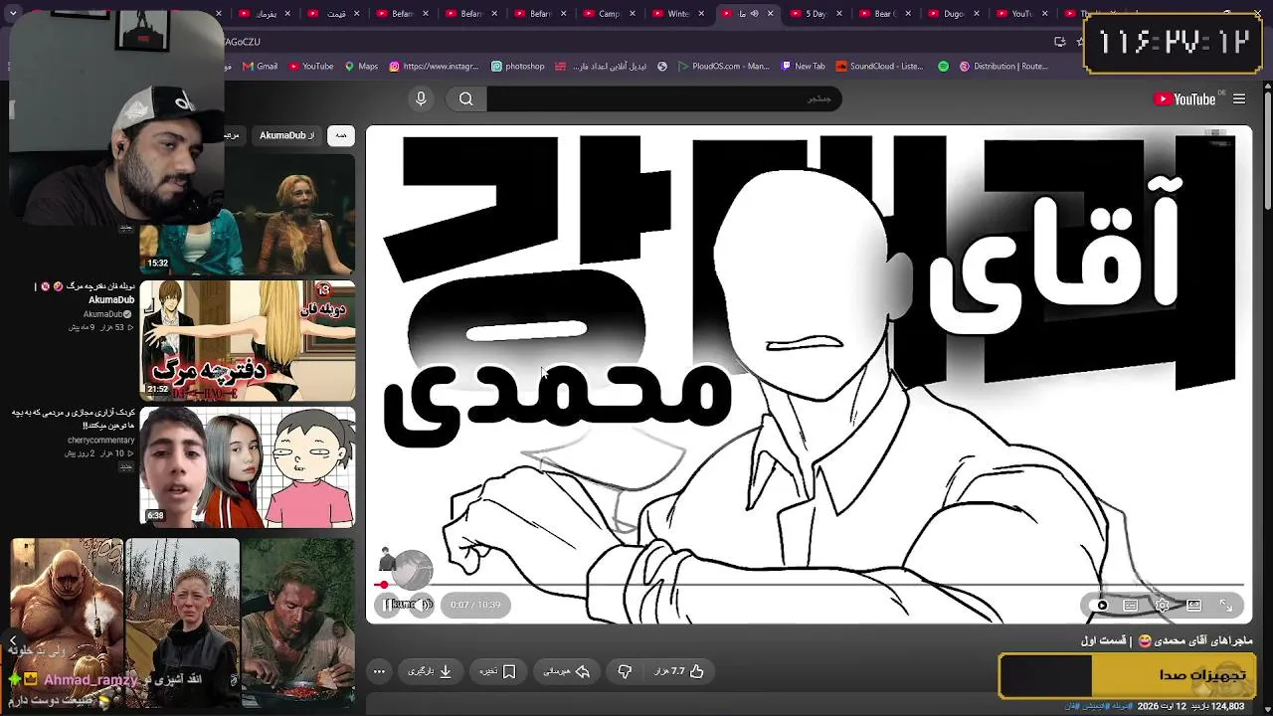Image resolution: width=1273 pixels, height=716 pixels.
Task: Open the cherrycommentary channel link
Action: coord(100,440)
